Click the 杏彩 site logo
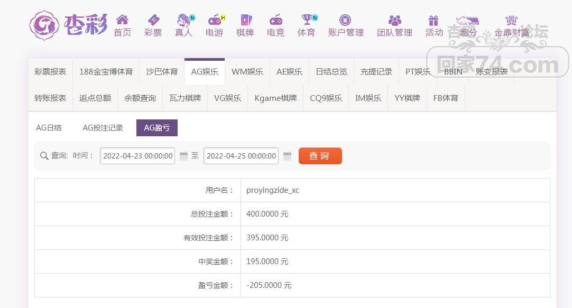 click(x=68, y=24)
